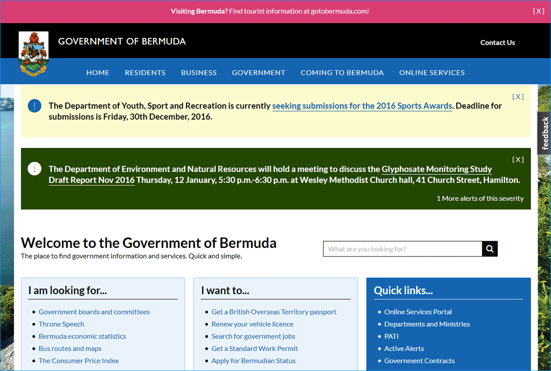Open PATI from Quick links
The width and height of the screenshot is (551, 371).
click(391, 336)
